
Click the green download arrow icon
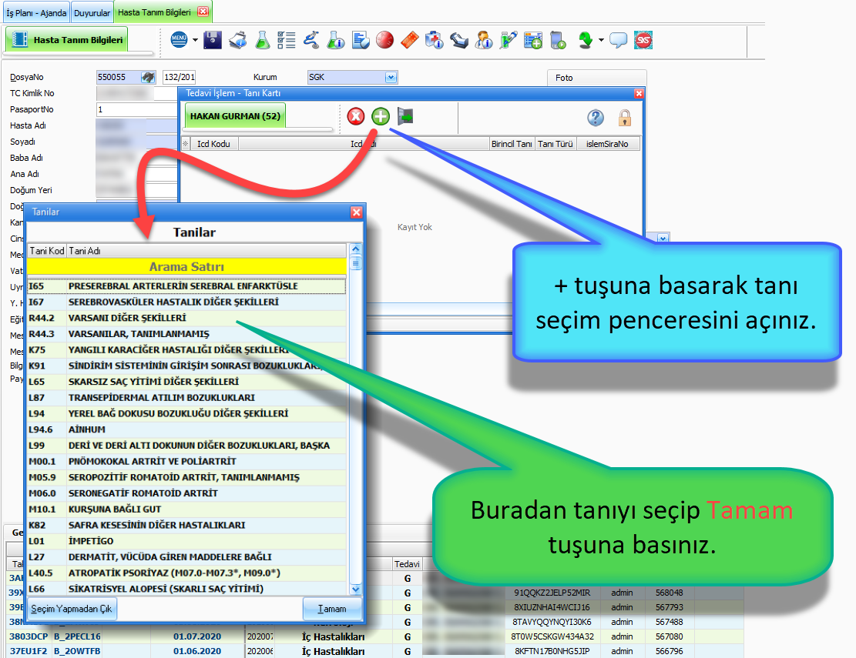pos(586,40)
